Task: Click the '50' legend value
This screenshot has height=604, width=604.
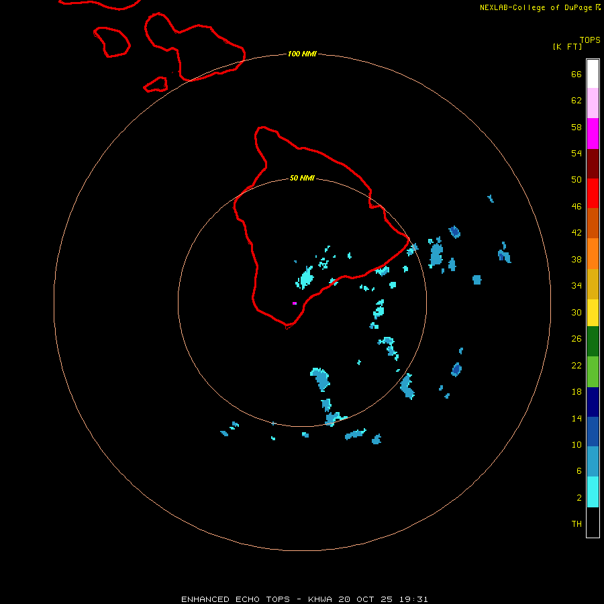Action: tap(576, 179)
